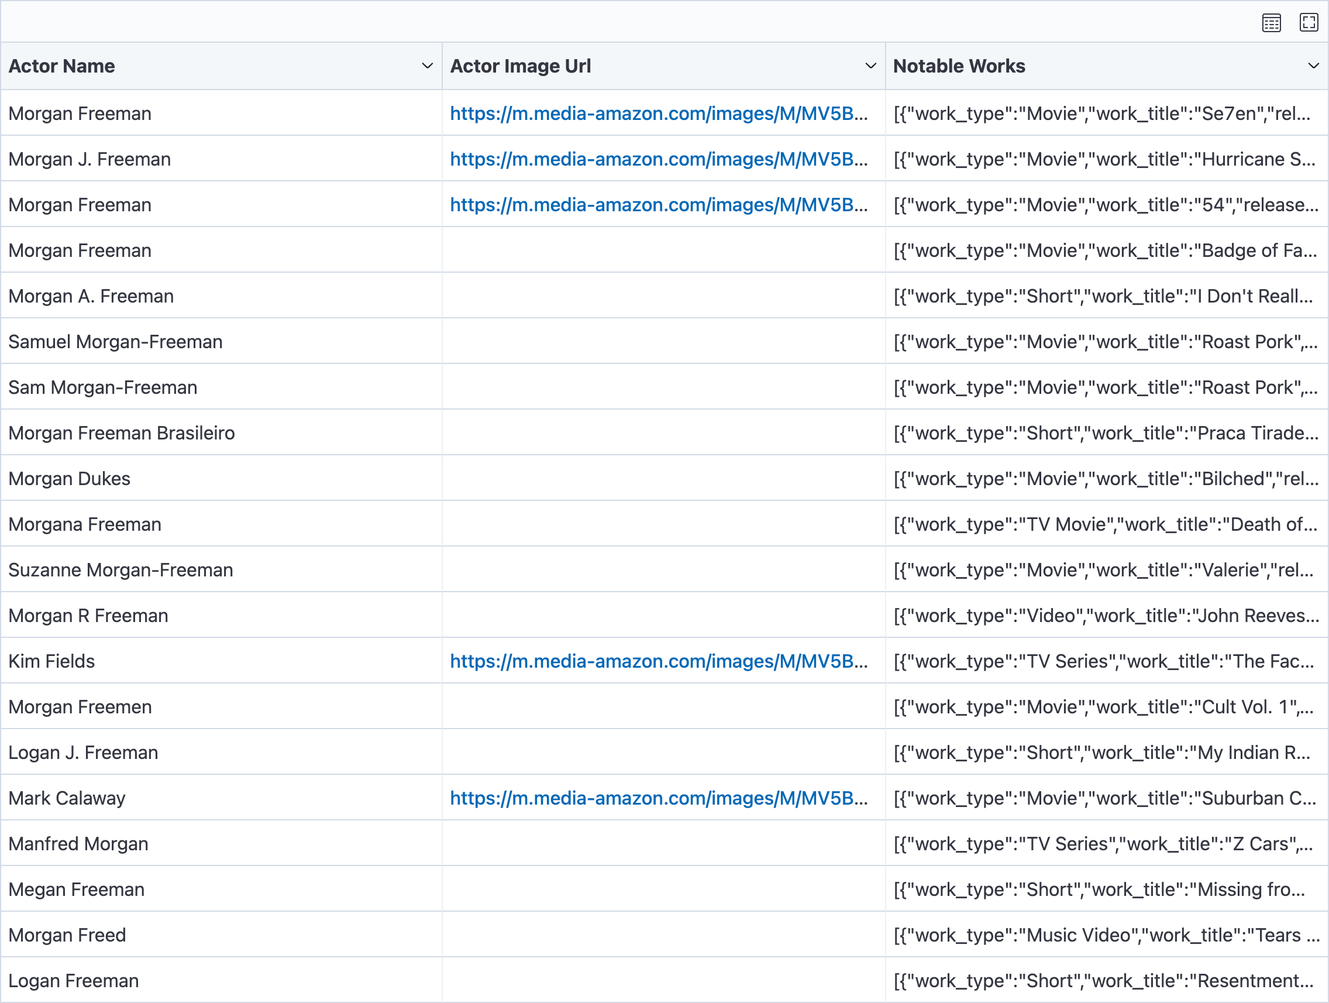Screen dimensions: 1329x1003
Task: Open Mark Calaway's image URL link
Action: [659, 798]
